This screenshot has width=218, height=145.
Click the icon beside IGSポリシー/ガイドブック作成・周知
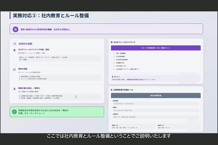pyautogui.click(x=14, y=50)
